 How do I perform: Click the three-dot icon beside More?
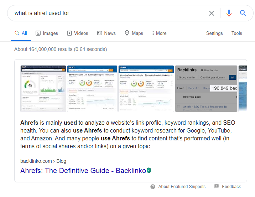pos(153,33)
